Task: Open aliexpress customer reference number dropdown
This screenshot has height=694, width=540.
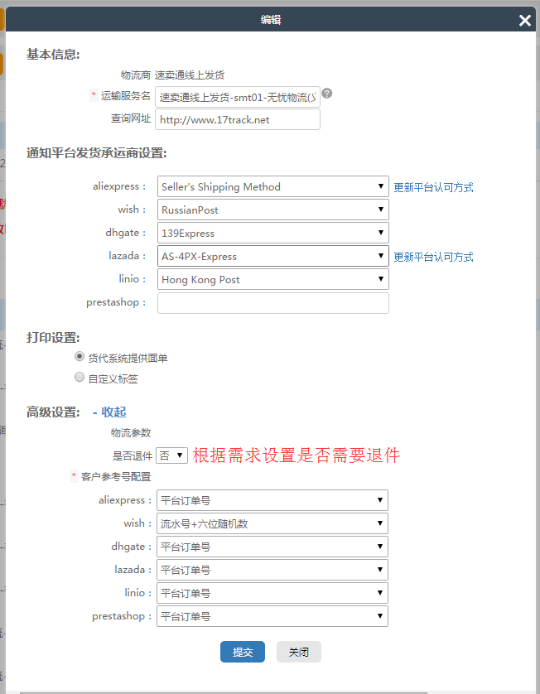Action: point(272,500)
